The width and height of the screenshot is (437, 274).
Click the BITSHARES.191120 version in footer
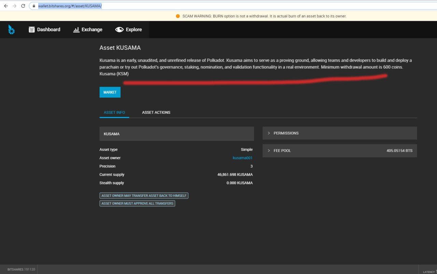(x=21, y=269)
